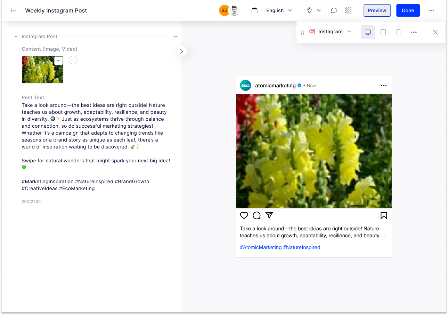The height and width of the screenshot is (315, 448).
Task: Open the Instagram Post section options menu
Action: tap(175, 36)
